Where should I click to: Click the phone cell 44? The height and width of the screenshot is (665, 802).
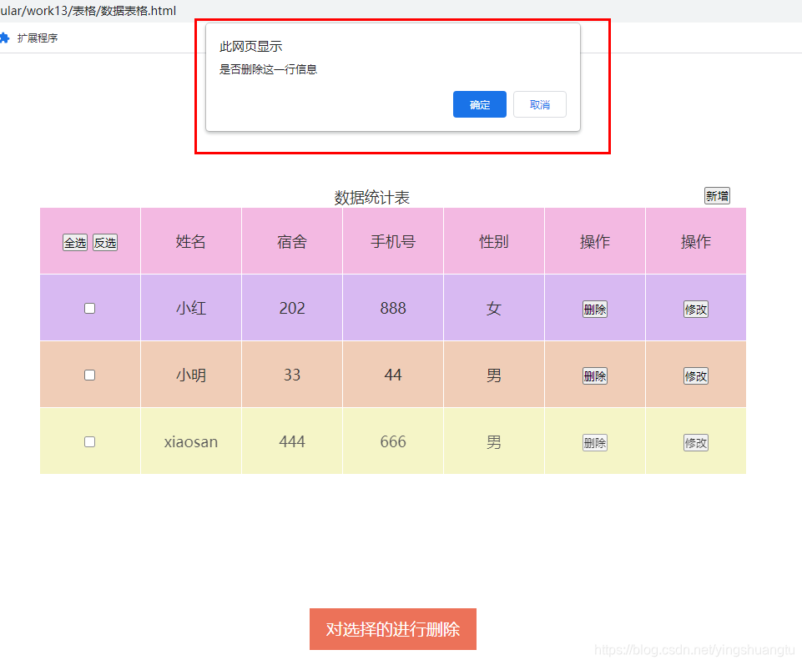pos(393,375)
